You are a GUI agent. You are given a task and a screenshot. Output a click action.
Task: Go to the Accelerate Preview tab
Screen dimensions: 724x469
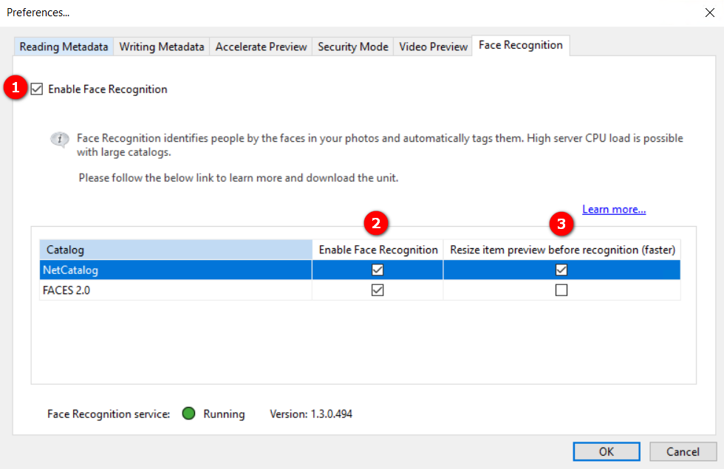pyautogui.click(x=261, y=47)
